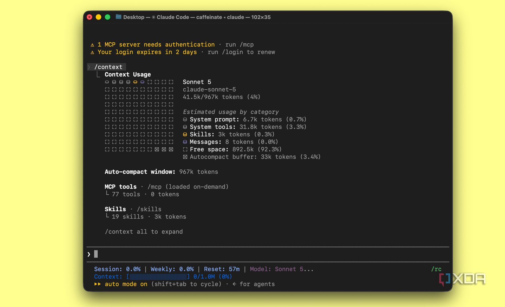Click the Context usage progress bar

(158, 277)
